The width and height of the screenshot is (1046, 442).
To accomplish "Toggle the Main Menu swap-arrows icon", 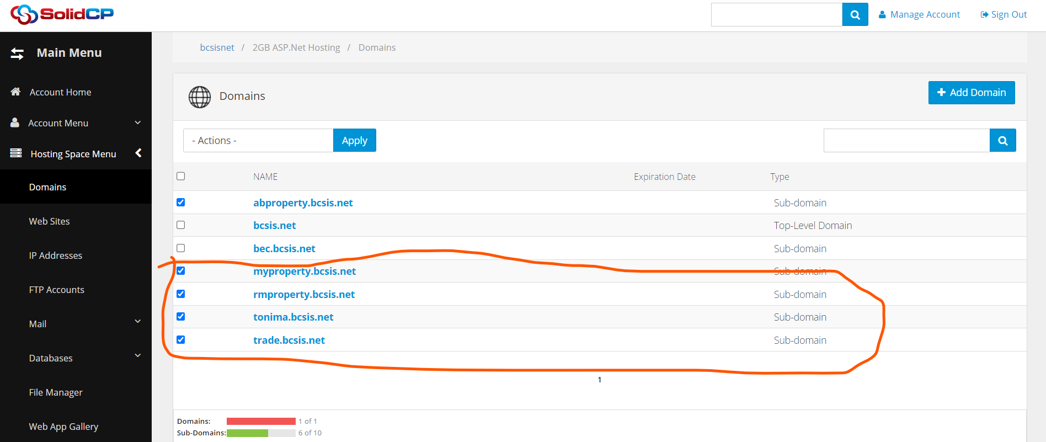I will (17, 54).
